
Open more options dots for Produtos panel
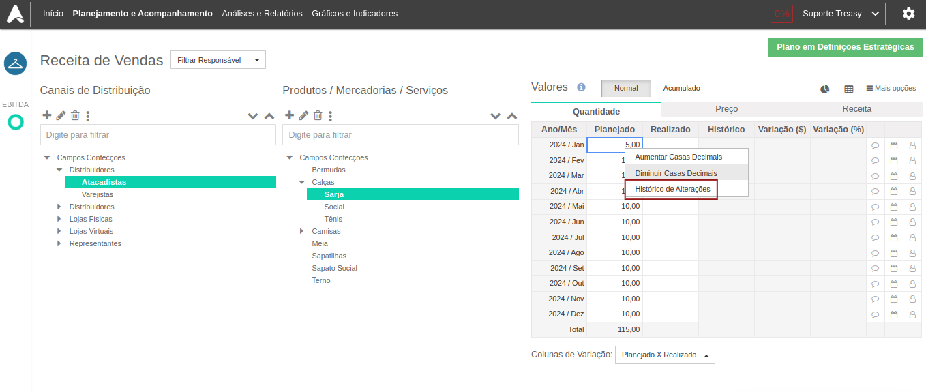click(x=331, y=117)
